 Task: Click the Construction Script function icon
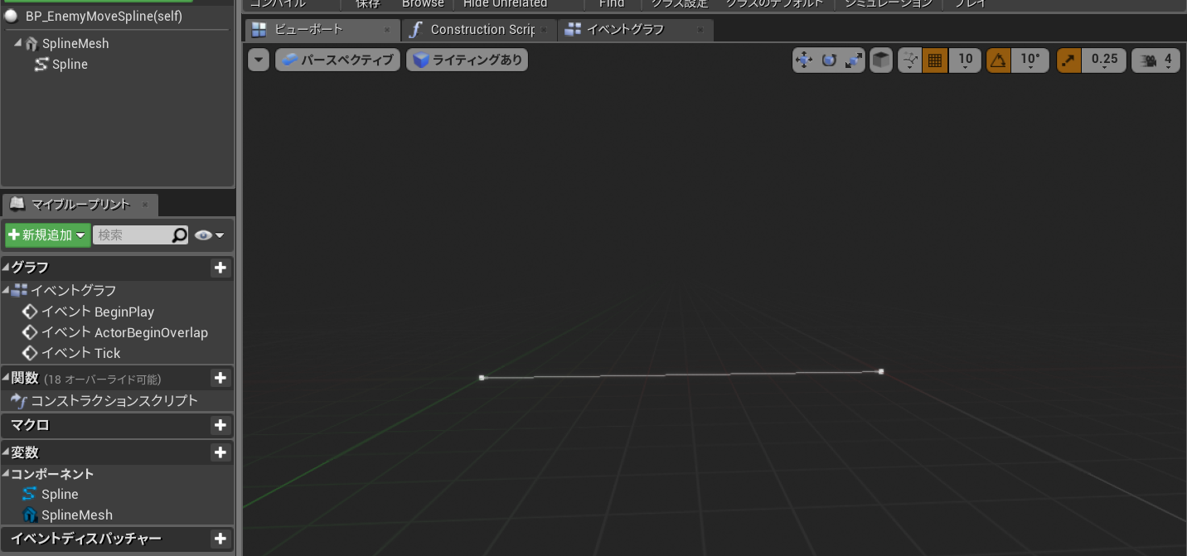(x=415, y=30)
